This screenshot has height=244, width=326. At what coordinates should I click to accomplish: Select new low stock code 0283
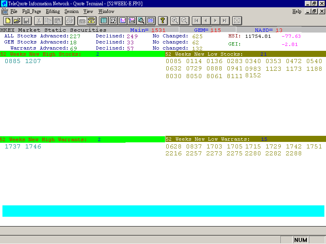235,61
